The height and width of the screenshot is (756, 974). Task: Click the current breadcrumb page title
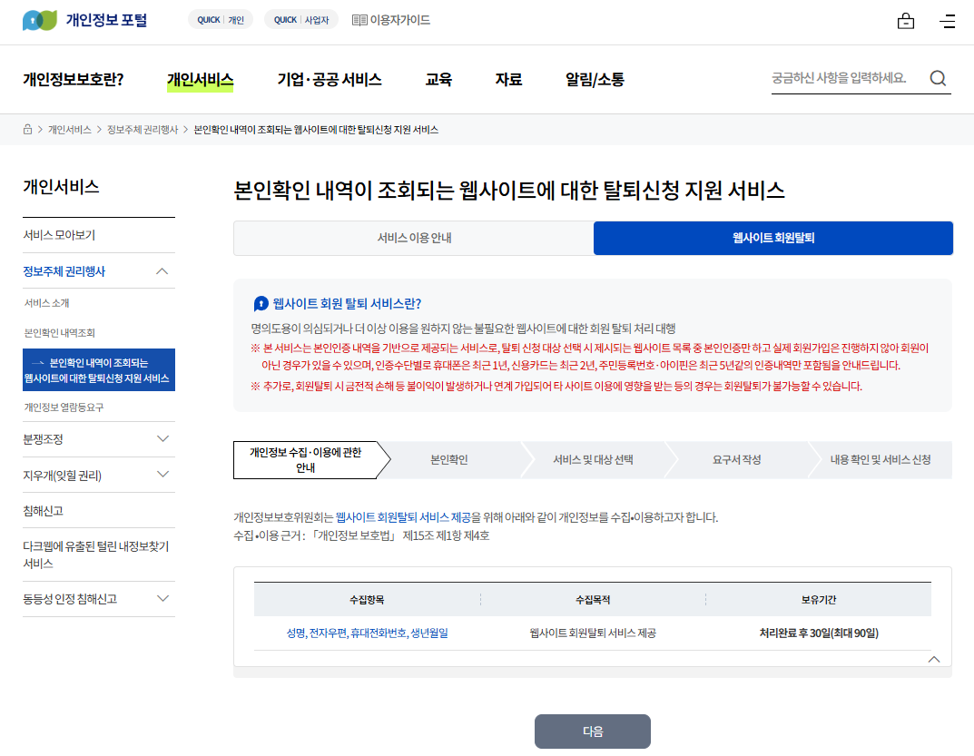click(316, 129)
